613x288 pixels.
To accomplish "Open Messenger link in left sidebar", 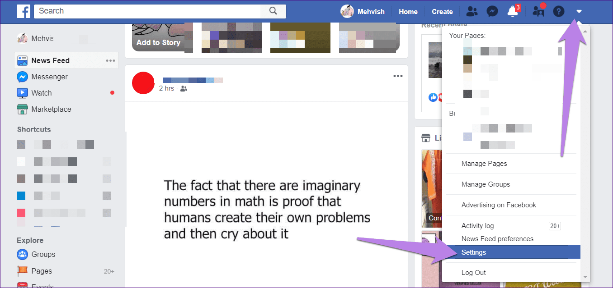I will point(49,77).
